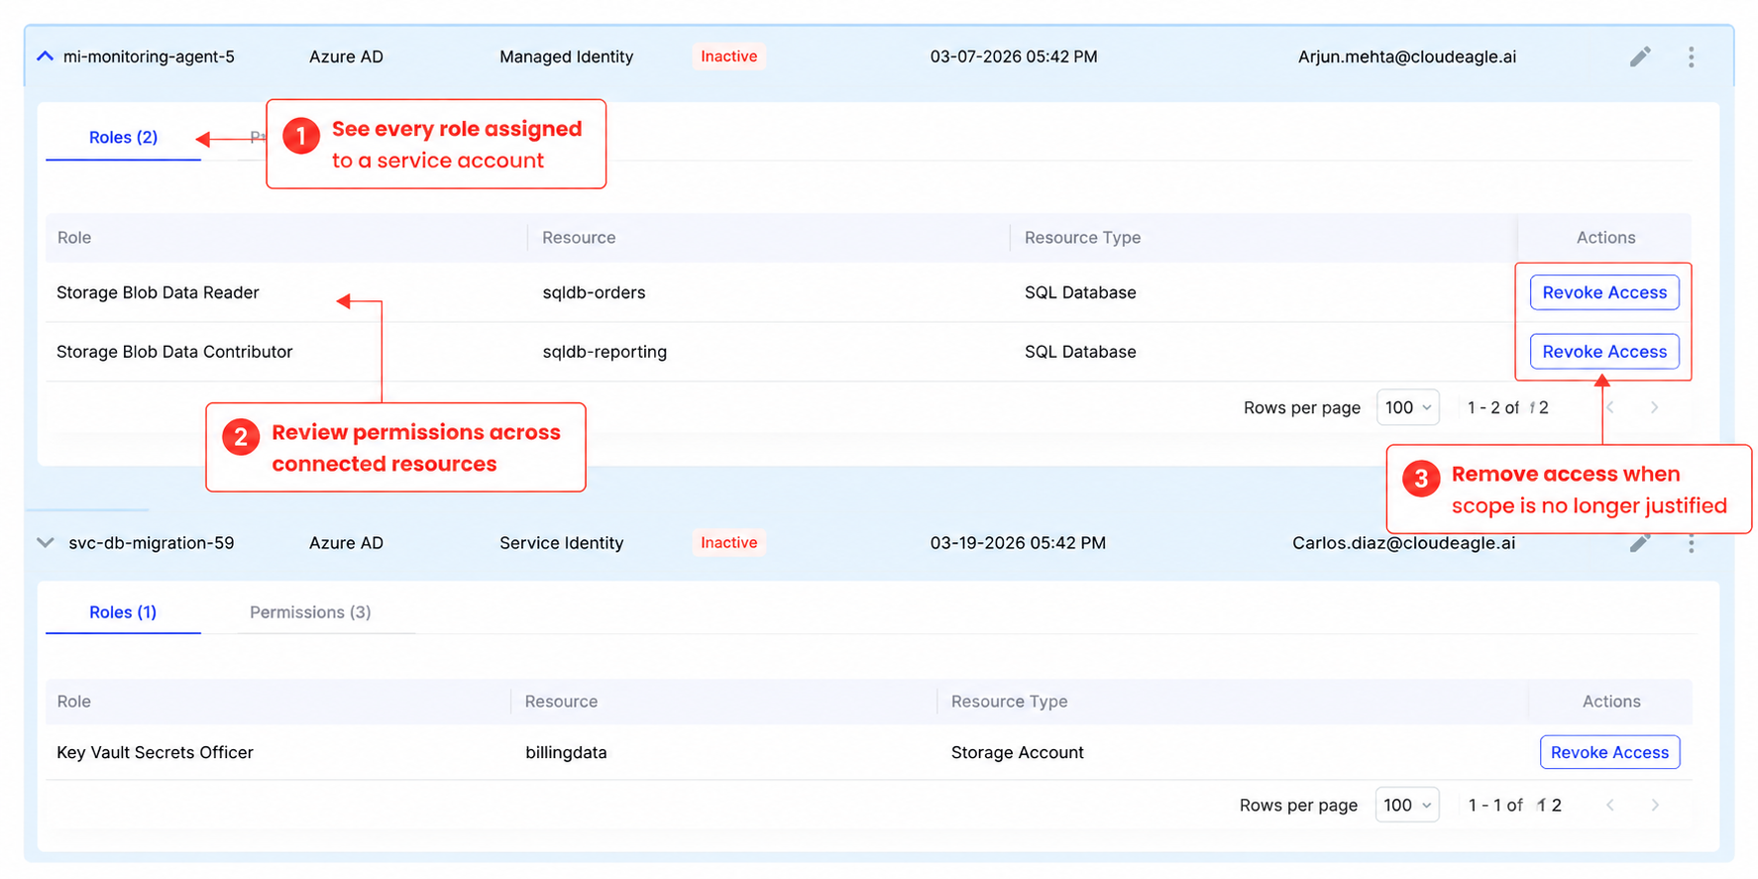The width and height of the screenshot is (1758, 879).
Task: Open rows per page dropdown in first table
Action: pos(1407,407)
